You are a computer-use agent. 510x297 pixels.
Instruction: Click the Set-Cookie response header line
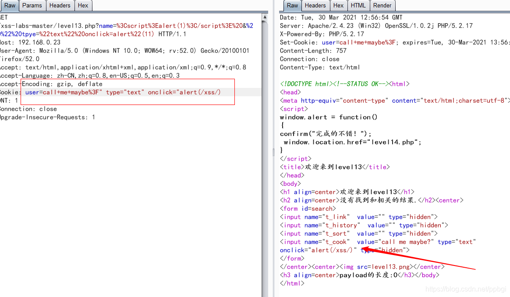[394, 42]
